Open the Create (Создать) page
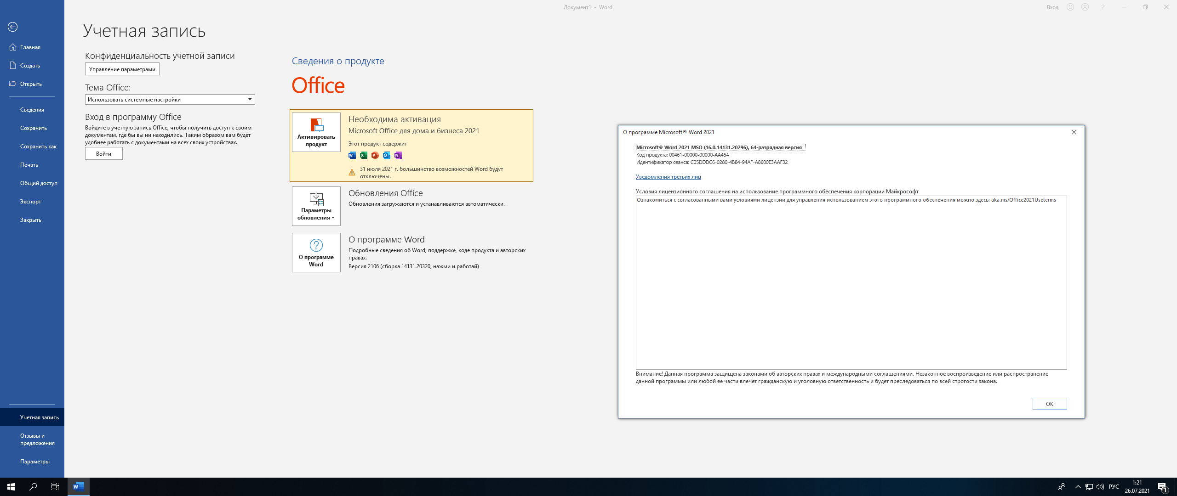Image resolution: width=1177 pixels, height=496 pixels. pyautogui.click(x=32, y=66)
